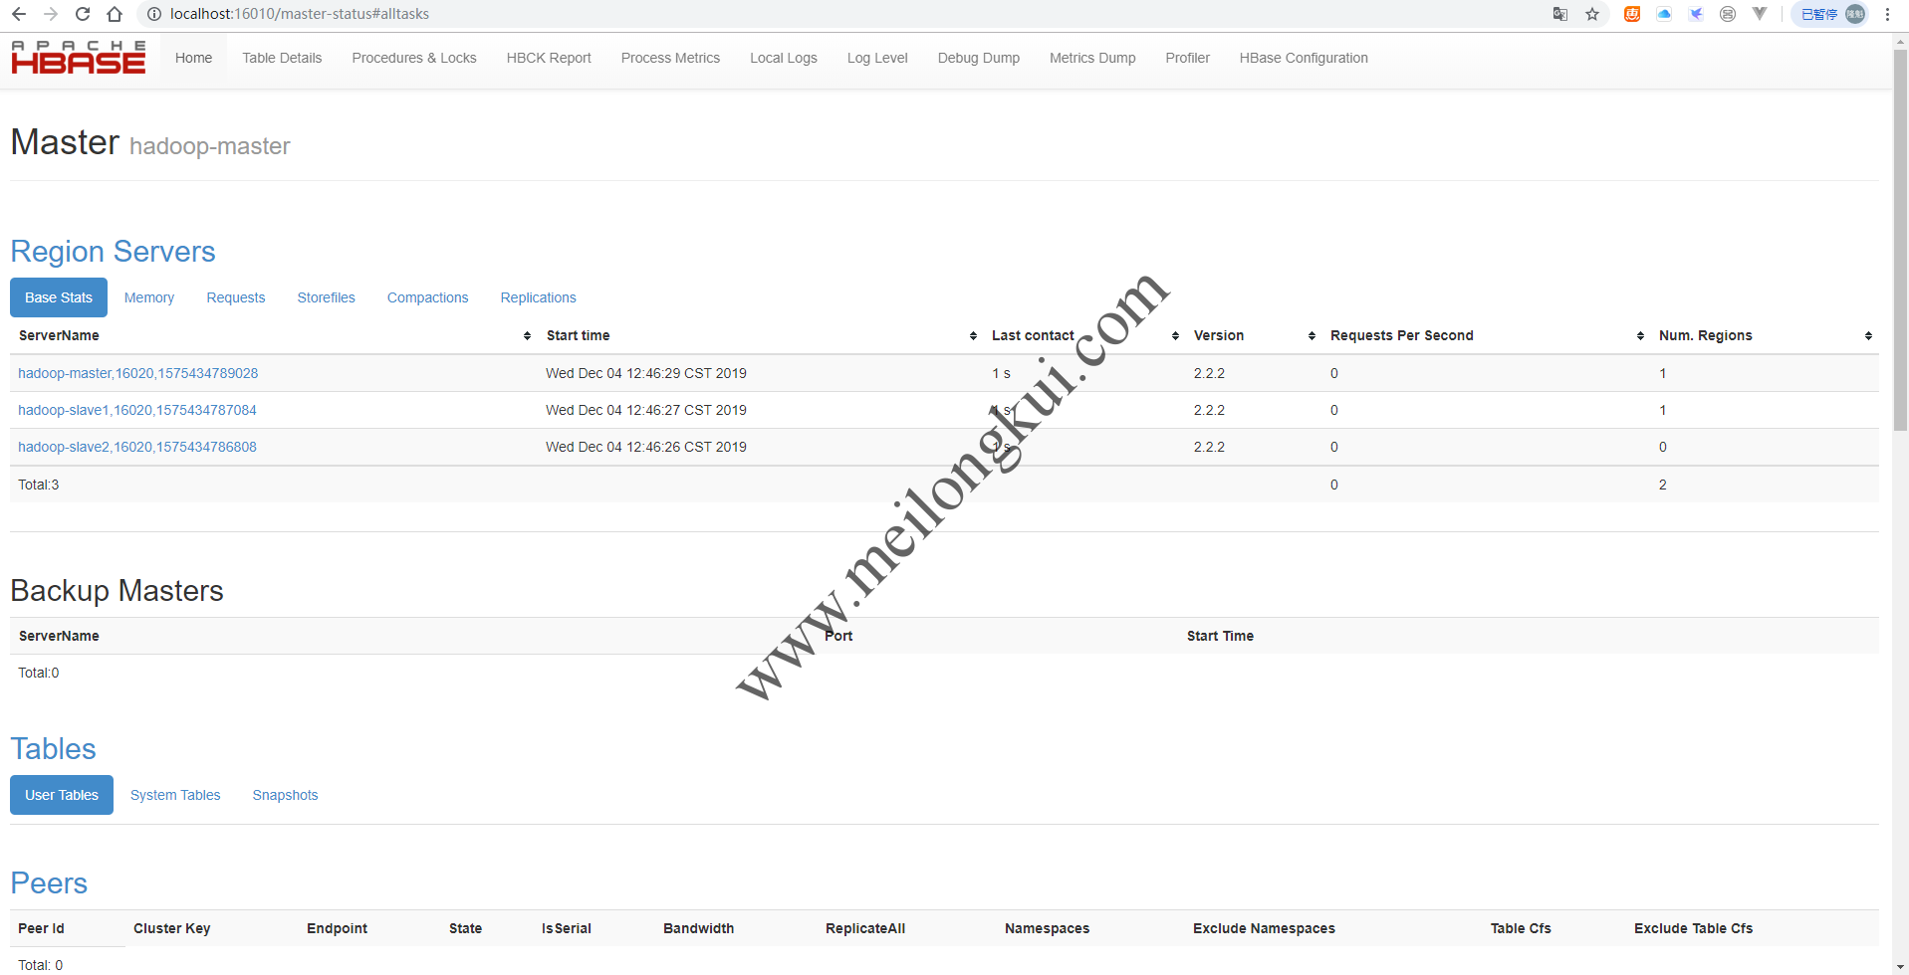The width and height of the screenshot is (1909, 975).
Task: Click the browser forward arrow
Action: pyautogui.click(x=51, y=14)
